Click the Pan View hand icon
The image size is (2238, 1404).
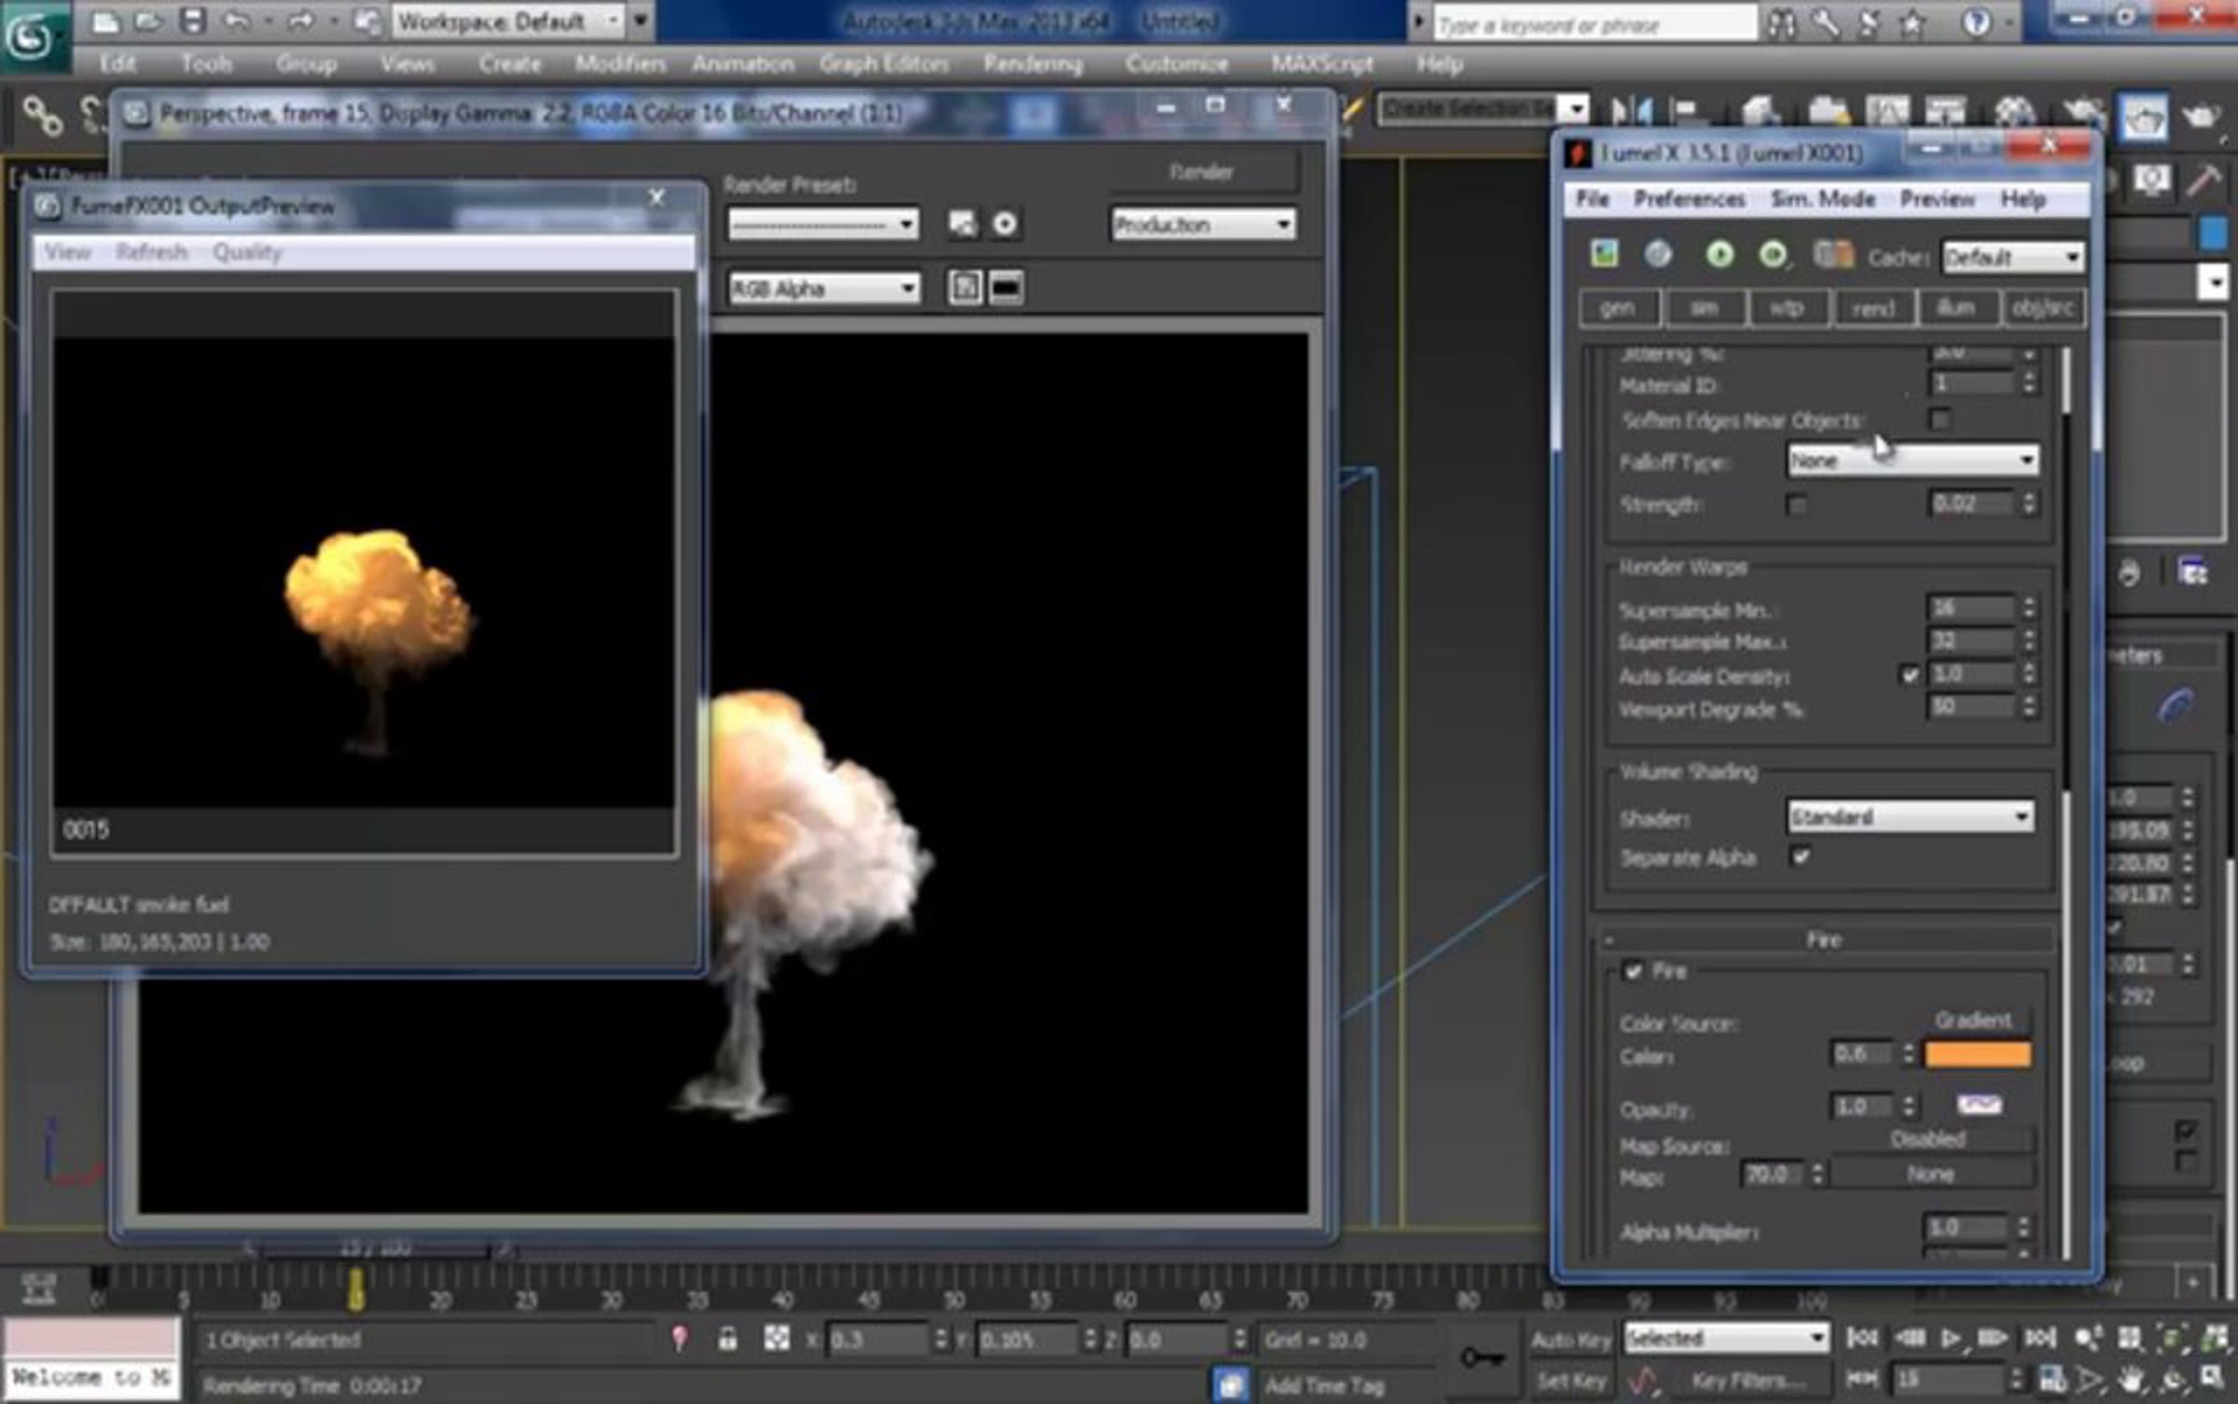[x=2131, y=1378]
